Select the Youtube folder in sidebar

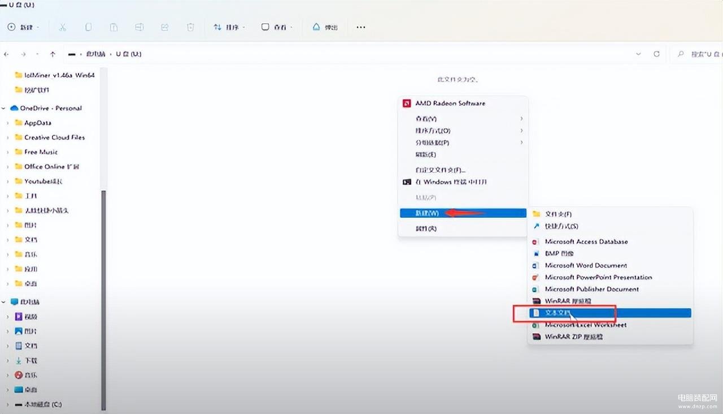click(38, 182)
